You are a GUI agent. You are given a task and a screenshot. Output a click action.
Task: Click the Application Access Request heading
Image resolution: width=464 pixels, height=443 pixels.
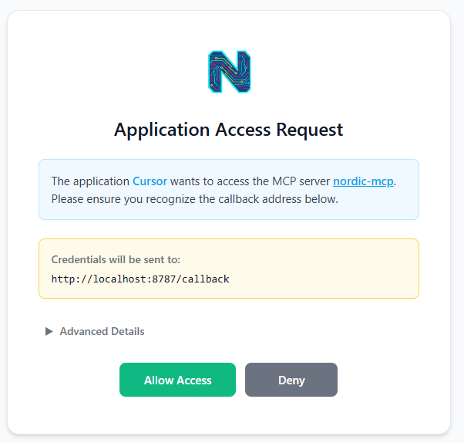pyautogui.click(x=228, y=130)
